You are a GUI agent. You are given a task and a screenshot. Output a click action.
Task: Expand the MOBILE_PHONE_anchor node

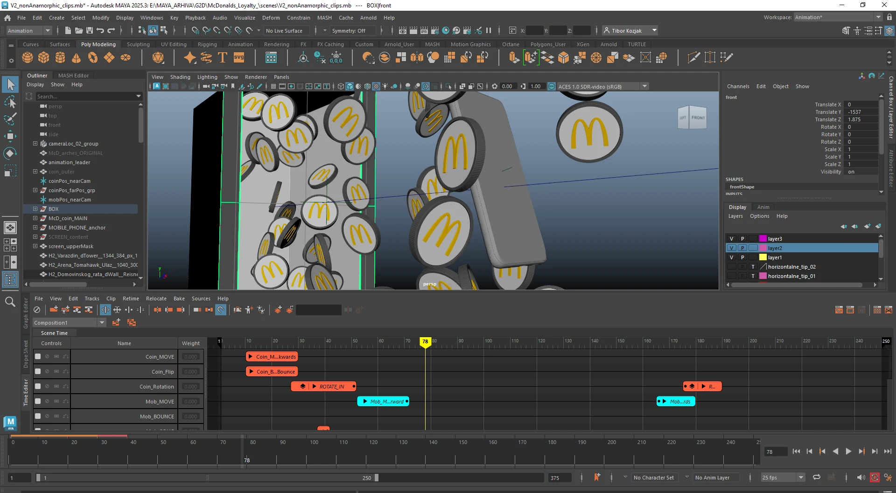(x=35, y=228)
